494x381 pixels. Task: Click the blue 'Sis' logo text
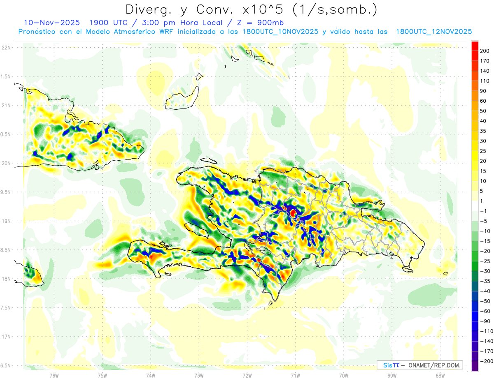tap(388, 365)
